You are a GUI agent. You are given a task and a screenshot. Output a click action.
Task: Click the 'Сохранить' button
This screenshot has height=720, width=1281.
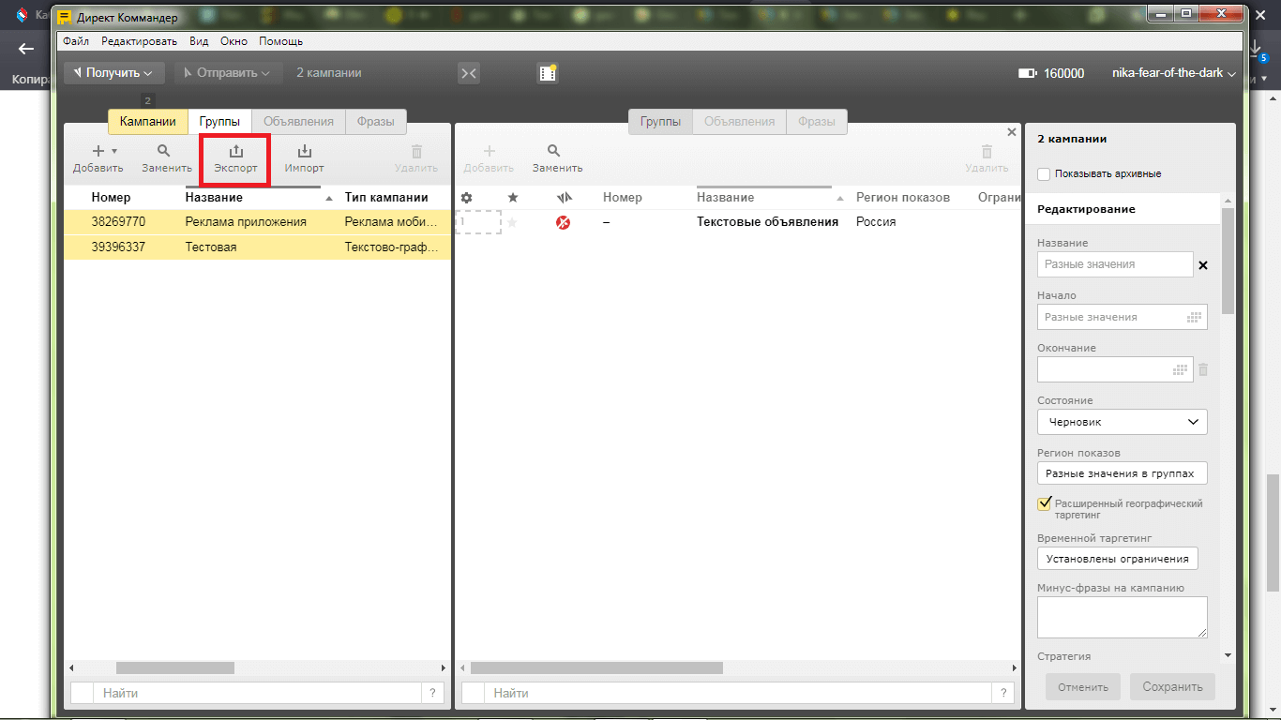click(x=1172, y=687)
